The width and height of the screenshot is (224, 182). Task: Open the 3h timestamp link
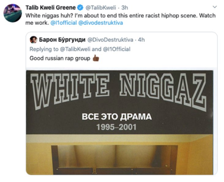pos(125,8)
